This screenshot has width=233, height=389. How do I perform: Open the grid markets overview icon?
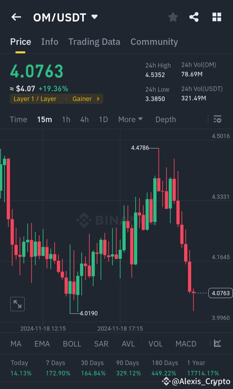(x=216, y=17)
